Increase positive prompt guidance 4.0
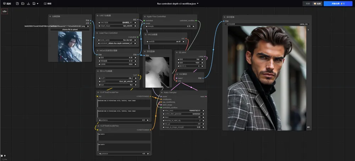This screenshot has width=355, height=161. [148, 120]
